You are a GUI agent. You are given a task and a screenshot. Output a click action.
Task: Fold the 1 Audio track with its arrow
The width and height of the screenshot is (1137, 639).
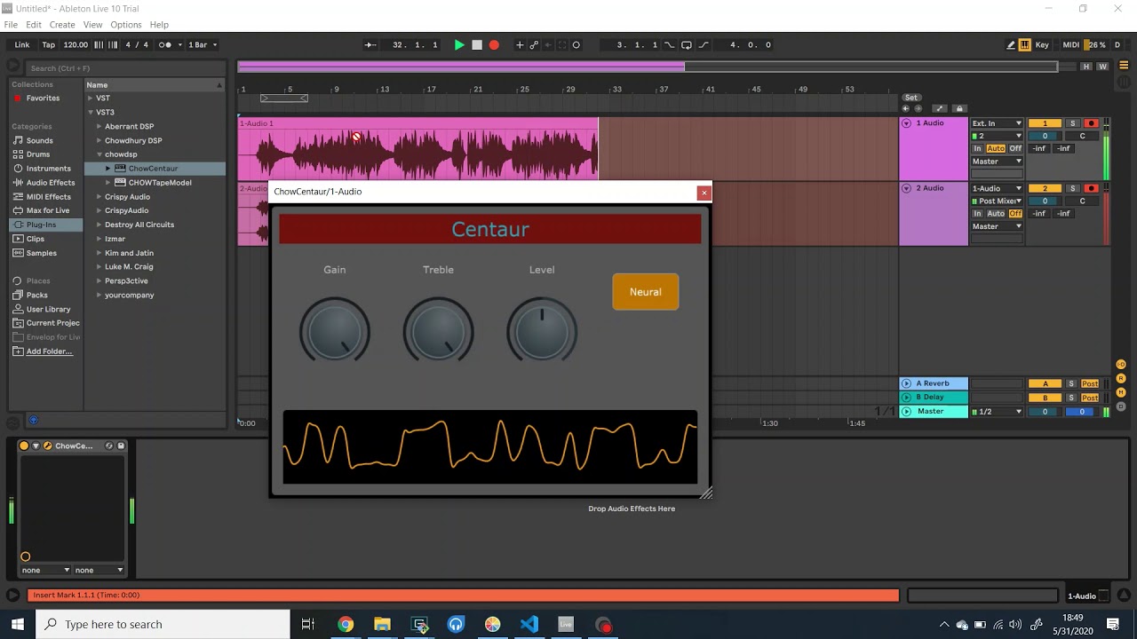(907, 123)
